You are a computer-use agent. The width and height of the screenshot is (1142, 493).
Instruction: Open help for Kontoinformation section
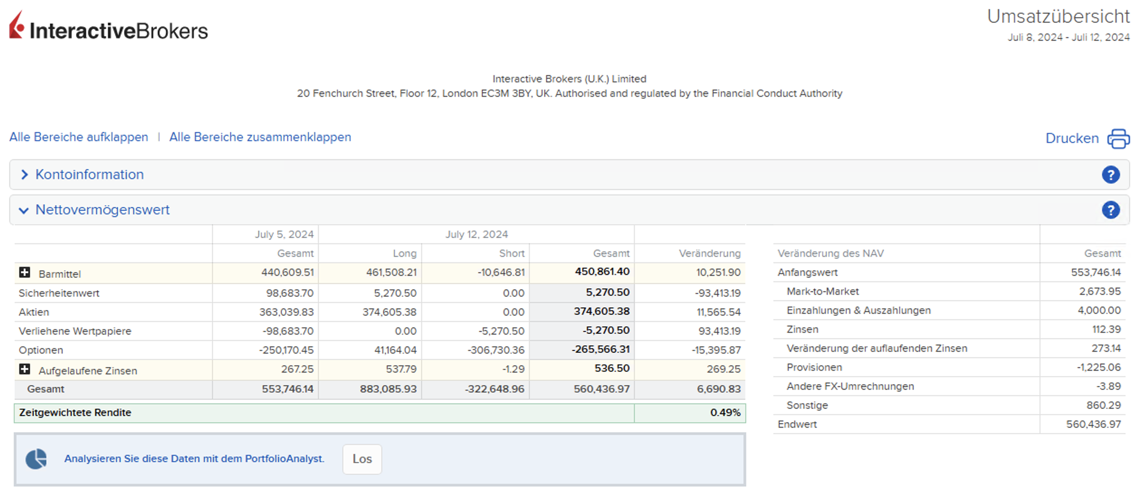tap(1110, 175)
